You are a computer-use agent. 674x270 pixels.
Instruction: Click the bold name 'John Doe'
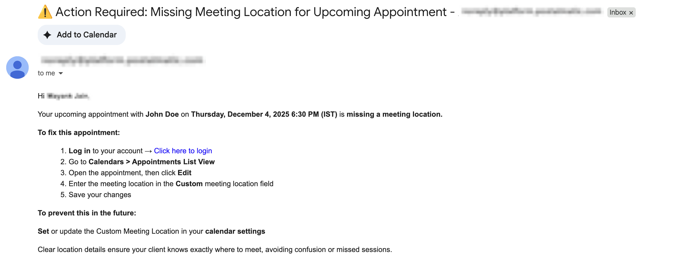click(162, 114)
